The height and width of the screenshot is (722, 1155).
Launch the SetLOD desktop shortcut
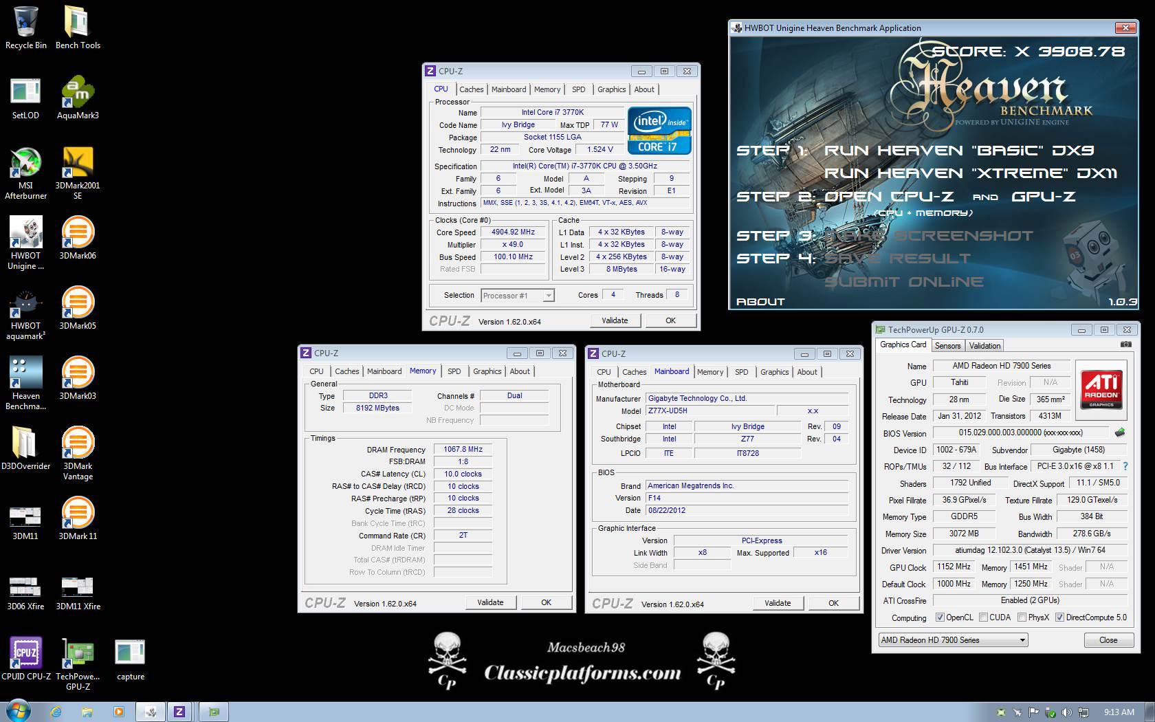coord(26,98)
